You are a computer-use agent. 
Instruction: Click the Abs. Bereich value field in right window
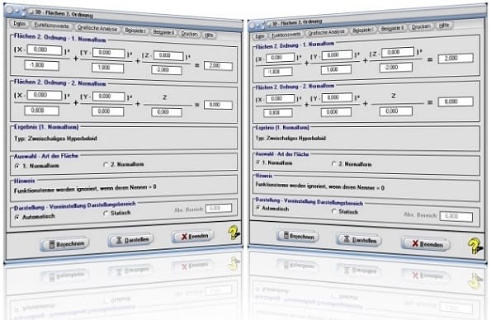[x=456, y=216]
